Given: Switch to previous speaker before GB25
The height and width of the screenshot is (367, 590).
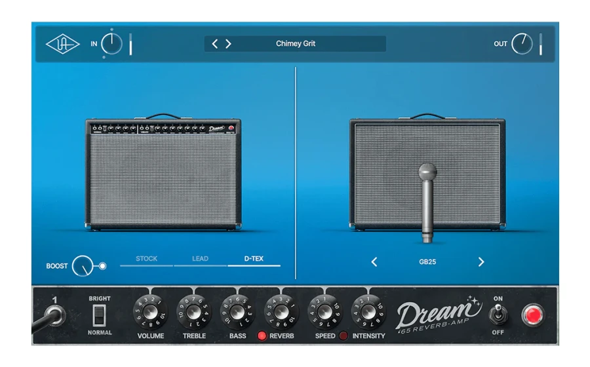Looking at the screenshot, I should tap(374, 262).
